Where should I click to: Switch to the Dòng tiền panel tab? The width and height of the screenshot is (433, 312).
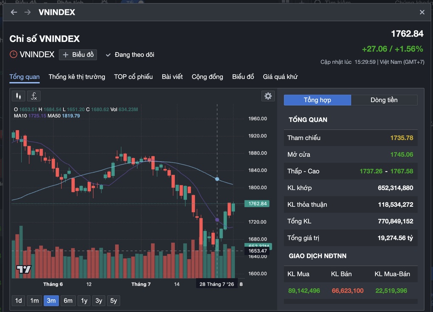384,100
